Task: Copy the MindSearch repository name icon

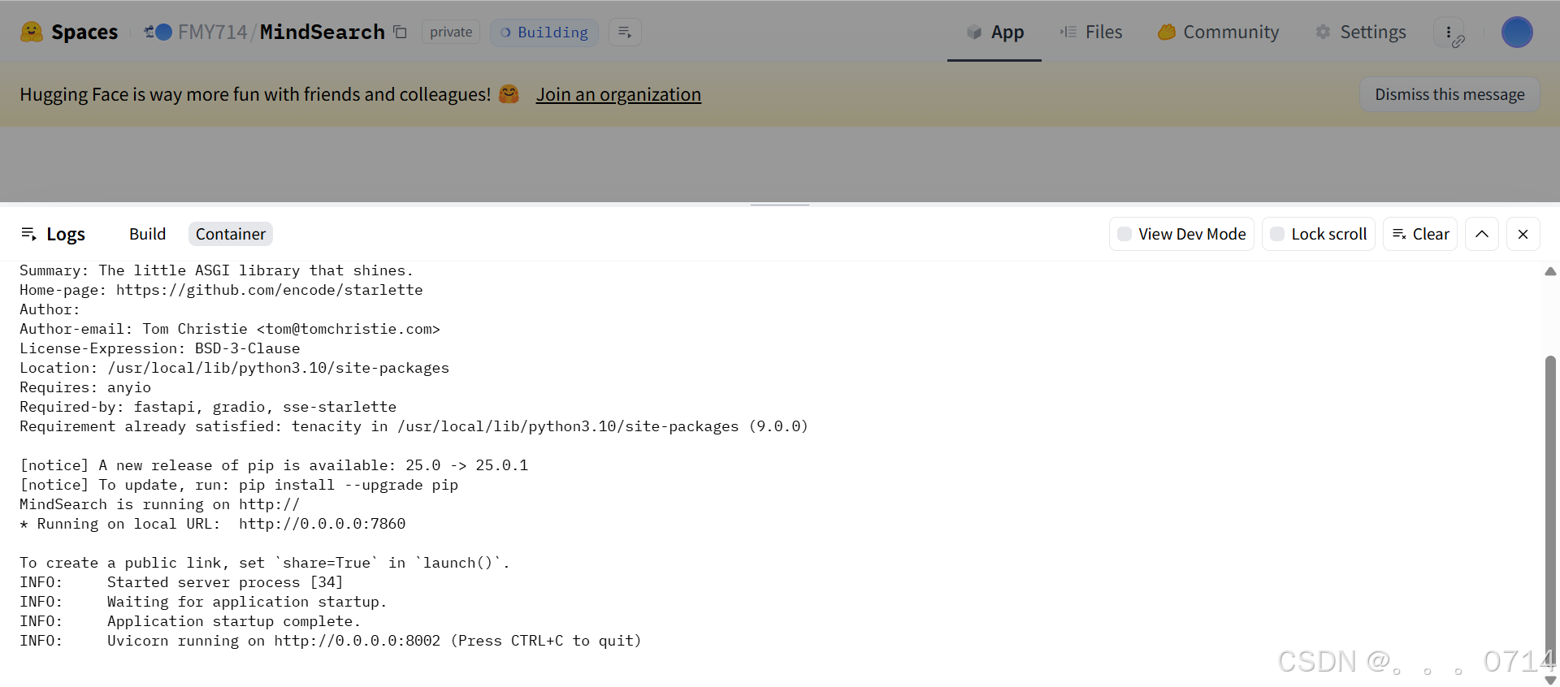Action: coord(400,32)
